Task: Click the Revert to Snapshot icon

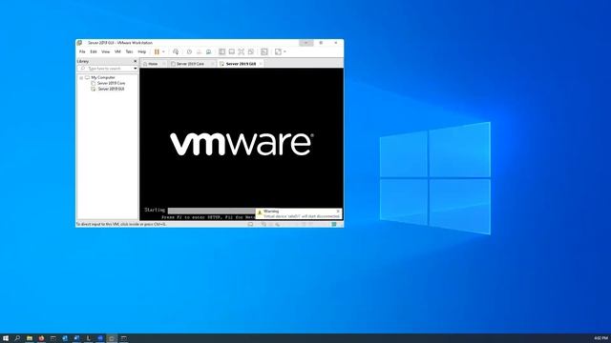Action: pyautogui.click(x=200, y=51)
